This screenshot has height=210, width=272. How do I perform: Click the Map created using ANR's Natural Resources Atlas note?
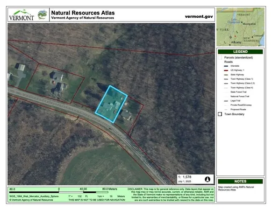236,189
